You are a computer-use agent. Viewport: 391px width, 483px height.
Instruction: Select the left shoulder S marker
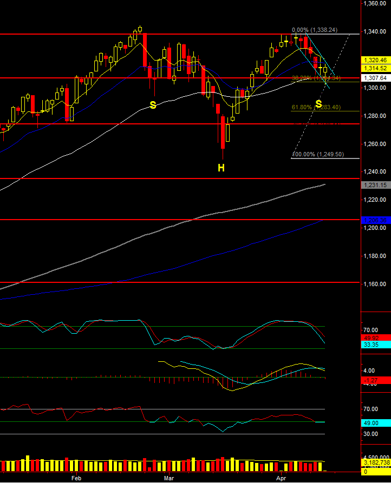[153, 105]
